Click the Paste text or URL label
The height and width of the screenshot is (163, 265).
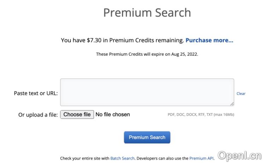click(36, 93)
